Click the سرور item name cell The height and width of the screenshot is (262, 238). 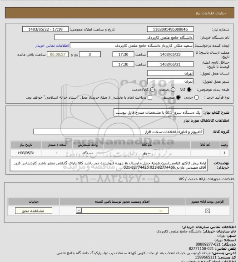pos(147,153)
